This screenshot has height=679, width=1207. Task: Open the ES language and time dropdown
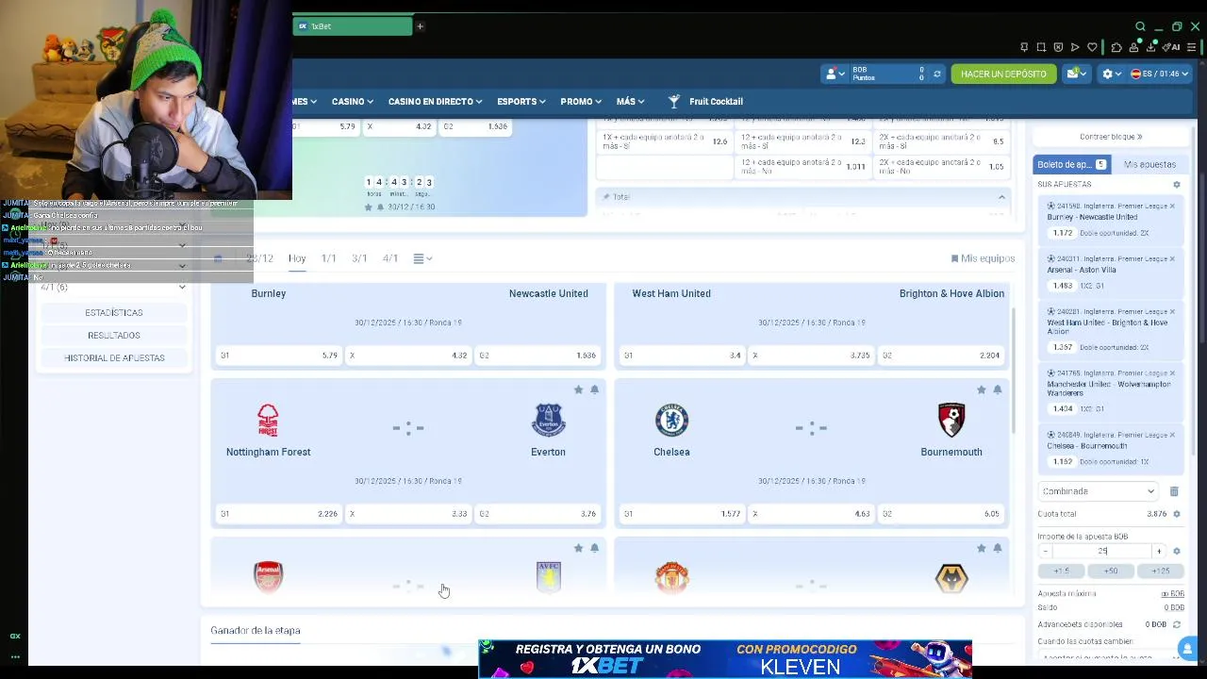point(1160,74)
